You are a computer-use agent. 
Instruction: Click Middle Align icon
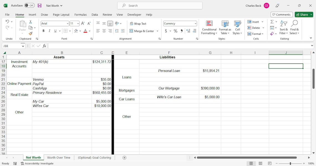104,23
